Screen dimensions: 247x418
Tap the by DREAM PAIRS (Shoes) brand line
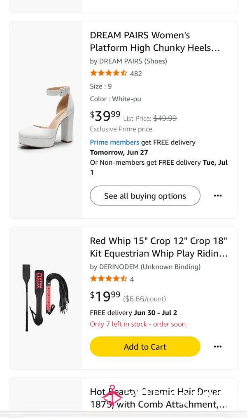click(x=128, y=61)
